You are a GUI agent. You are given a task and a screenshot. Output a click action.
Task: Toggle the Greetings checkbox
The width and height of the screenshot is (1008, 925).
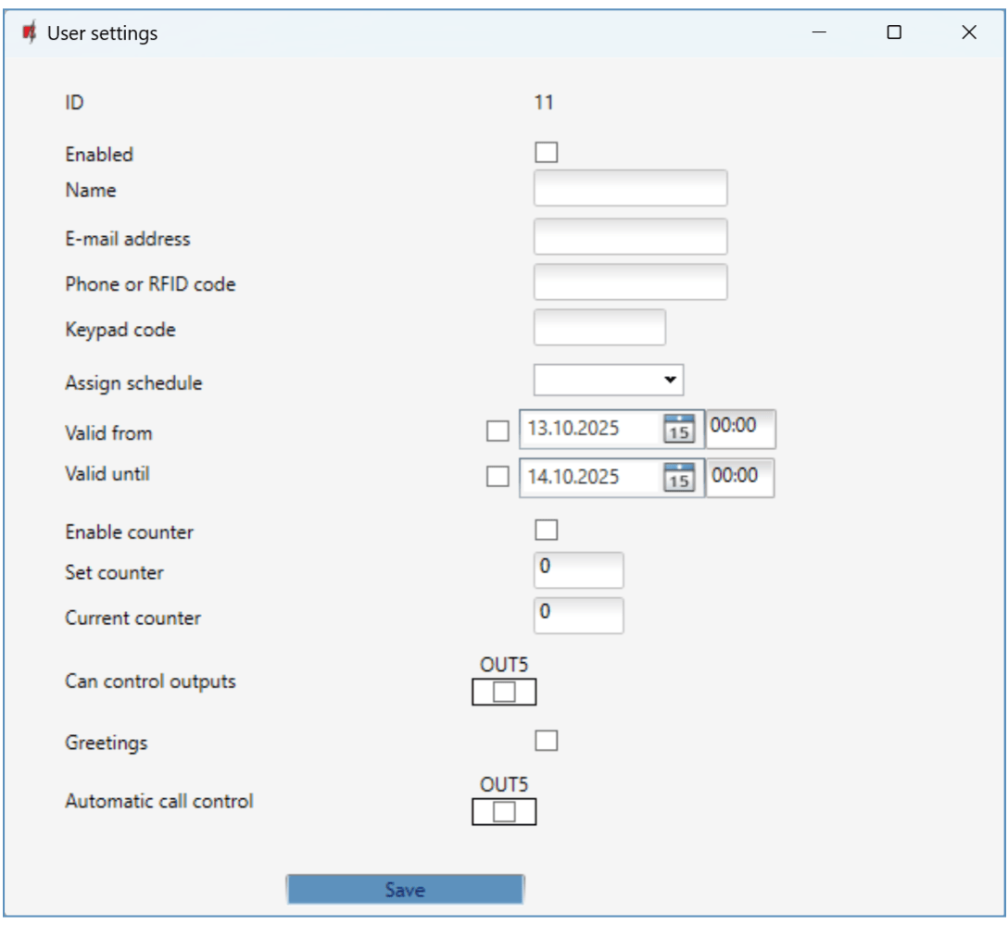click(547, 740)
